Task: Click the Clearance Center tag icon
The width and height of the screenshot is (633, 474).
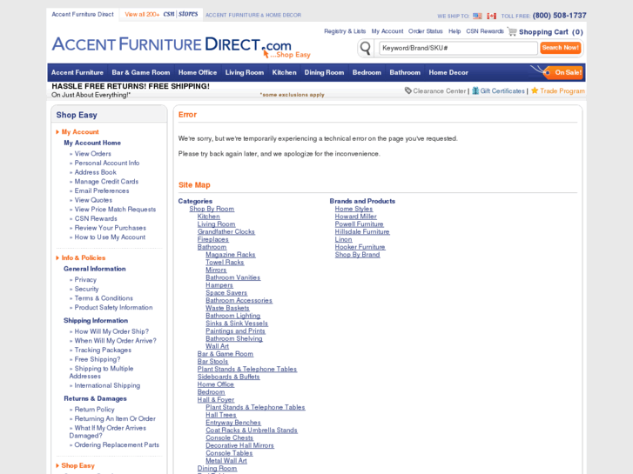Action: tap(408, 90)
